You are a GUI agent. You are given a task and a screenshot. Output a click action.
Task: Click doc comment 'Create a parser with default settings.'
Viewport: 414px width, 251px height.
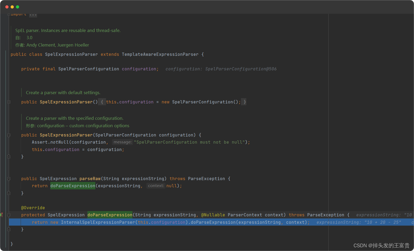click(63, 93)
